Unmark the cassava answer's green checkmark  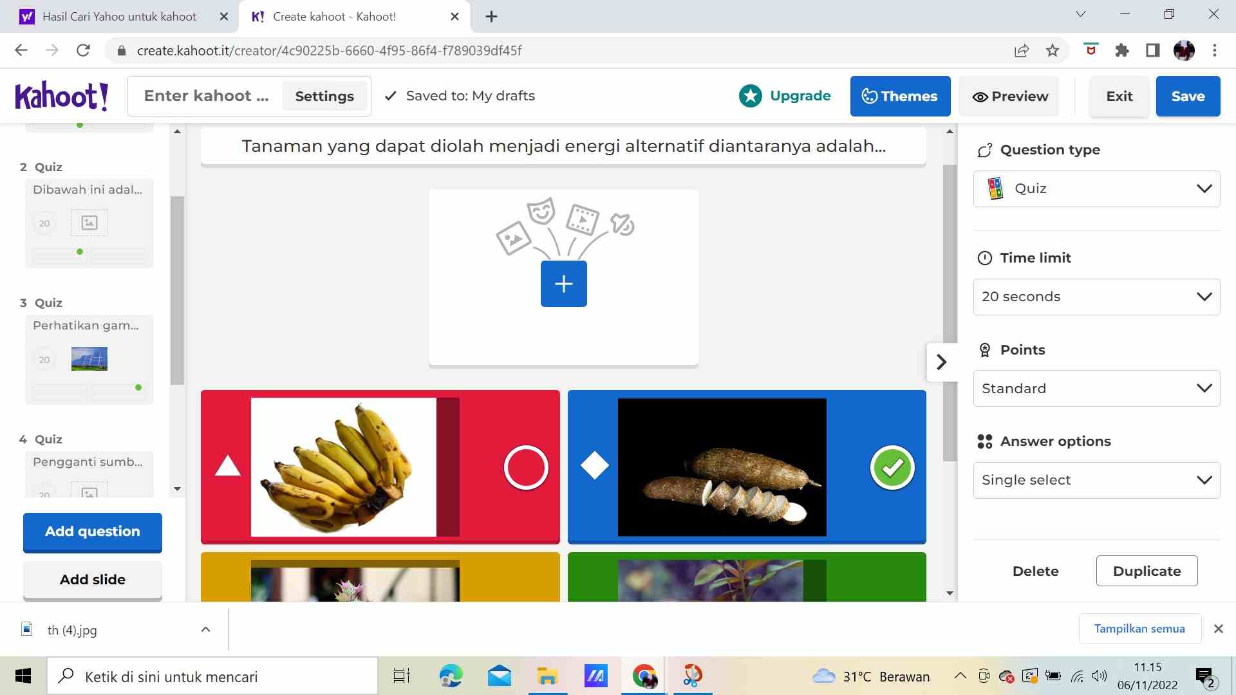coord(892,467)
